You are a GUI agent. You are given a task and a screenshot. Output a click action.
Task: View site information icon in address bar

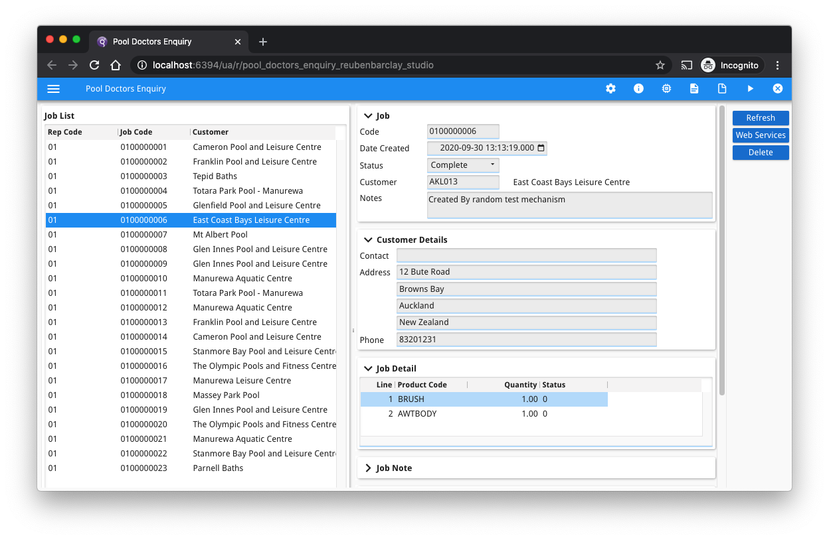[x=141, y=65]
